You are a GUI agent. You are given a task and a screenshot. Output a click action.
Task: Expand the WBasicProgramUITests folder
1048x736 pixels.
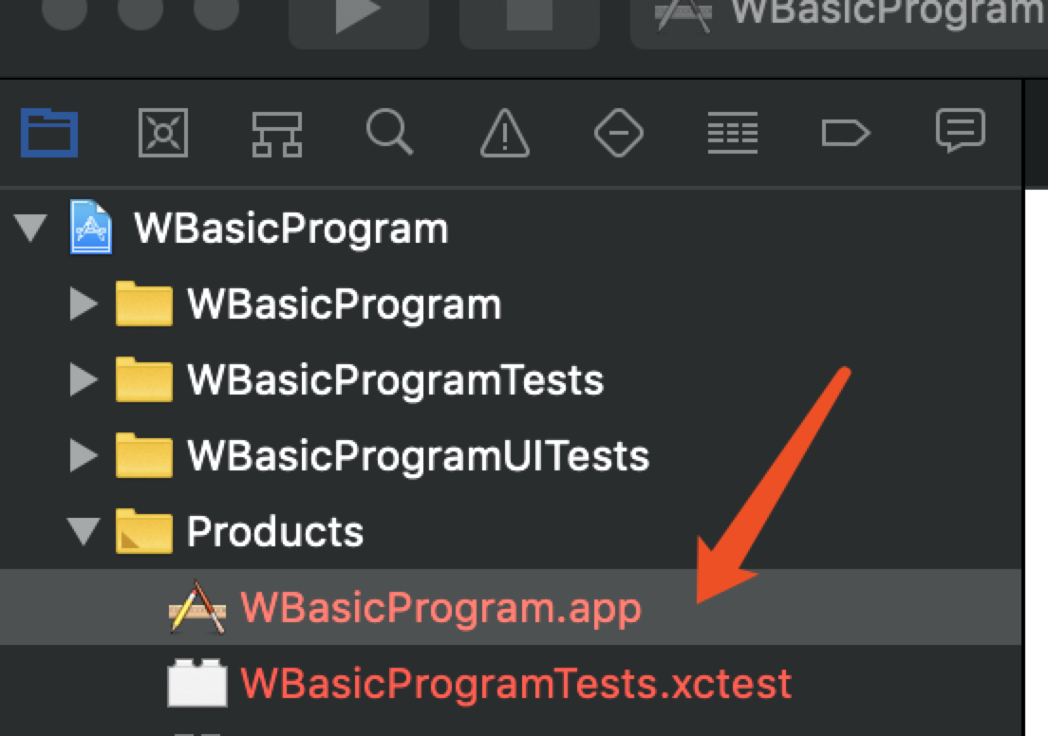click(x=84, y=456)
